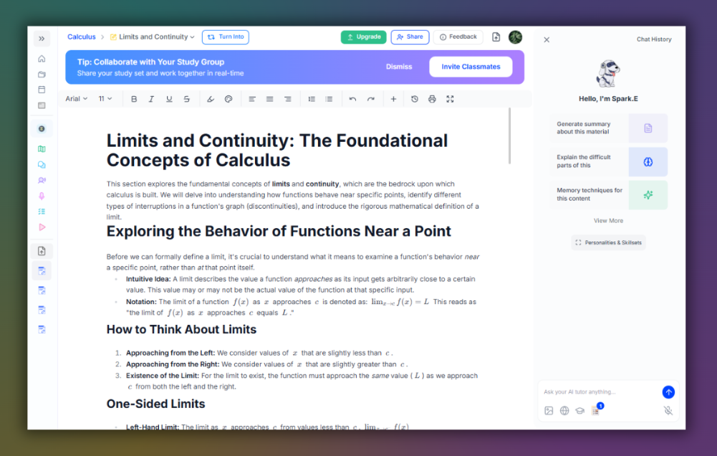Toggle italic formatting
The width and height of the screenshot is (717, 456).
[x=151, y=98]
